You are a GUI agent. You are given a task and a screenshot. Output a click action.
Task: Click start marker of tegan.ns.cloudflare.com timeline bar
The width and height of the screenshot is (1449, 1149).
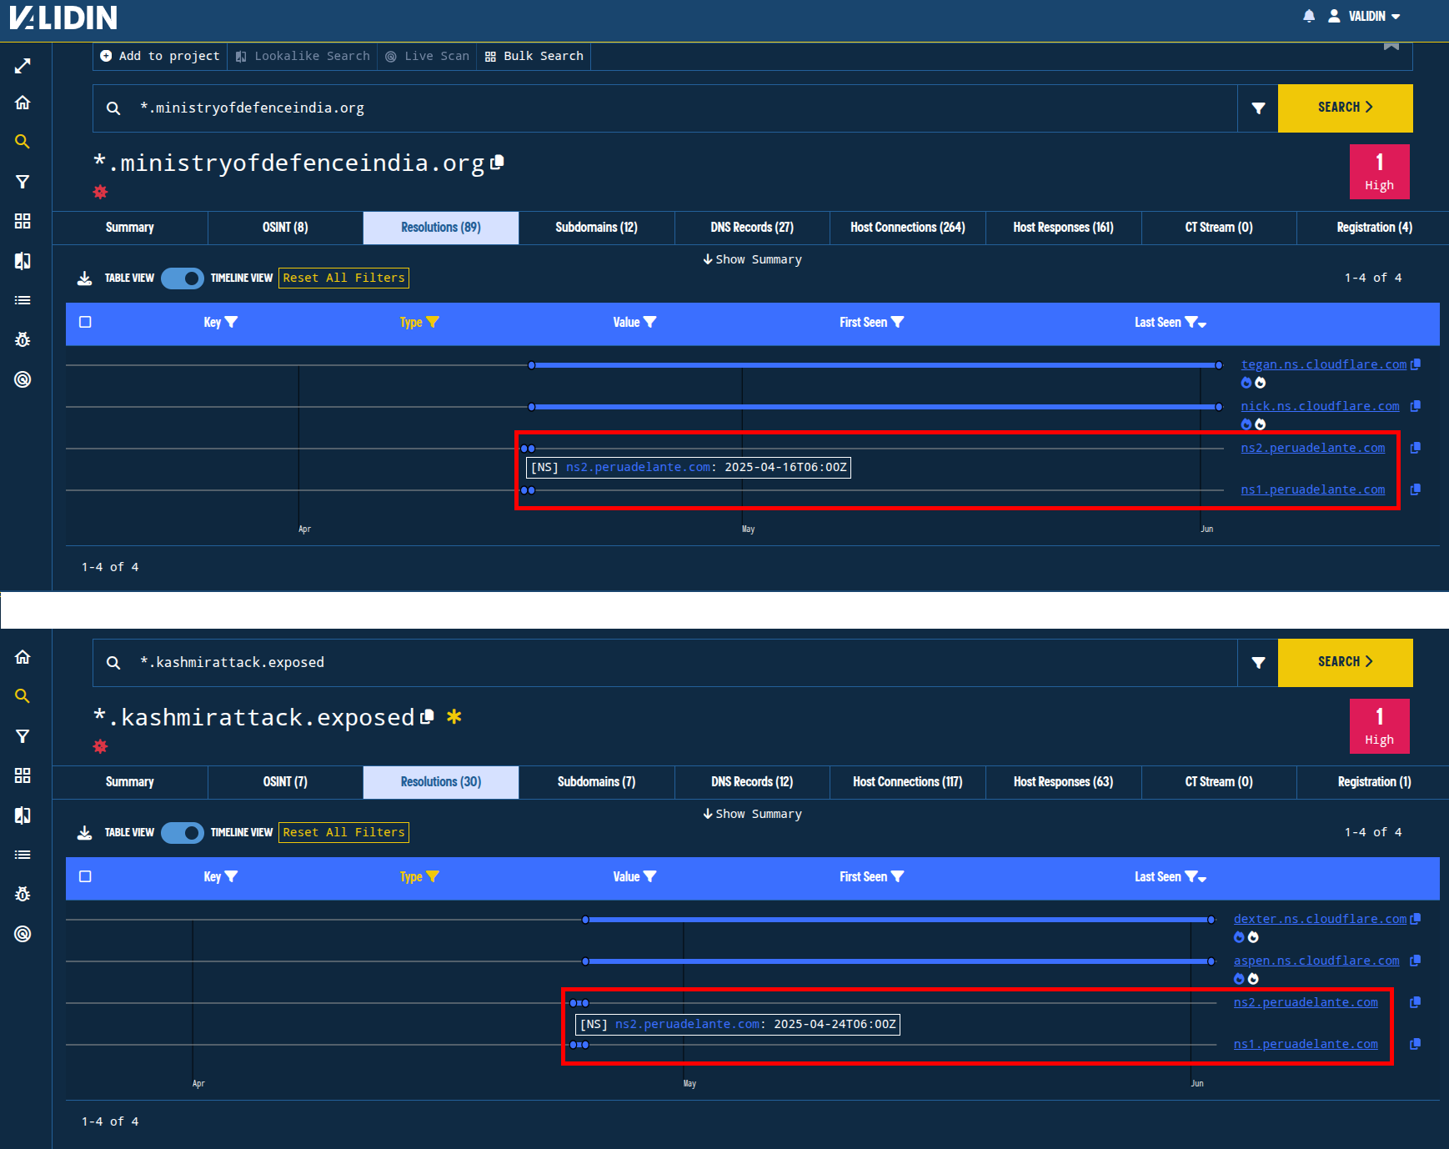coord(532,365)
